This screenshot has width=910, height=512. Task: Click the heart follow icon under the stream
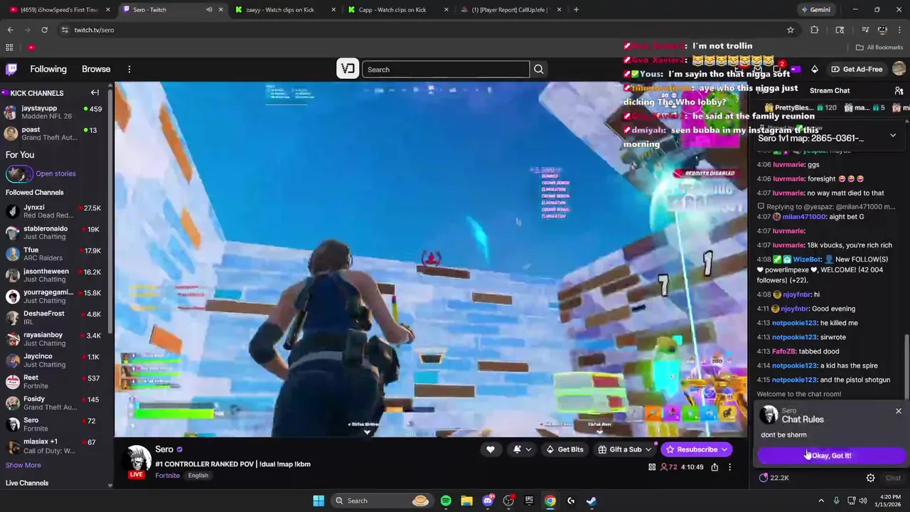coord(490,449)
